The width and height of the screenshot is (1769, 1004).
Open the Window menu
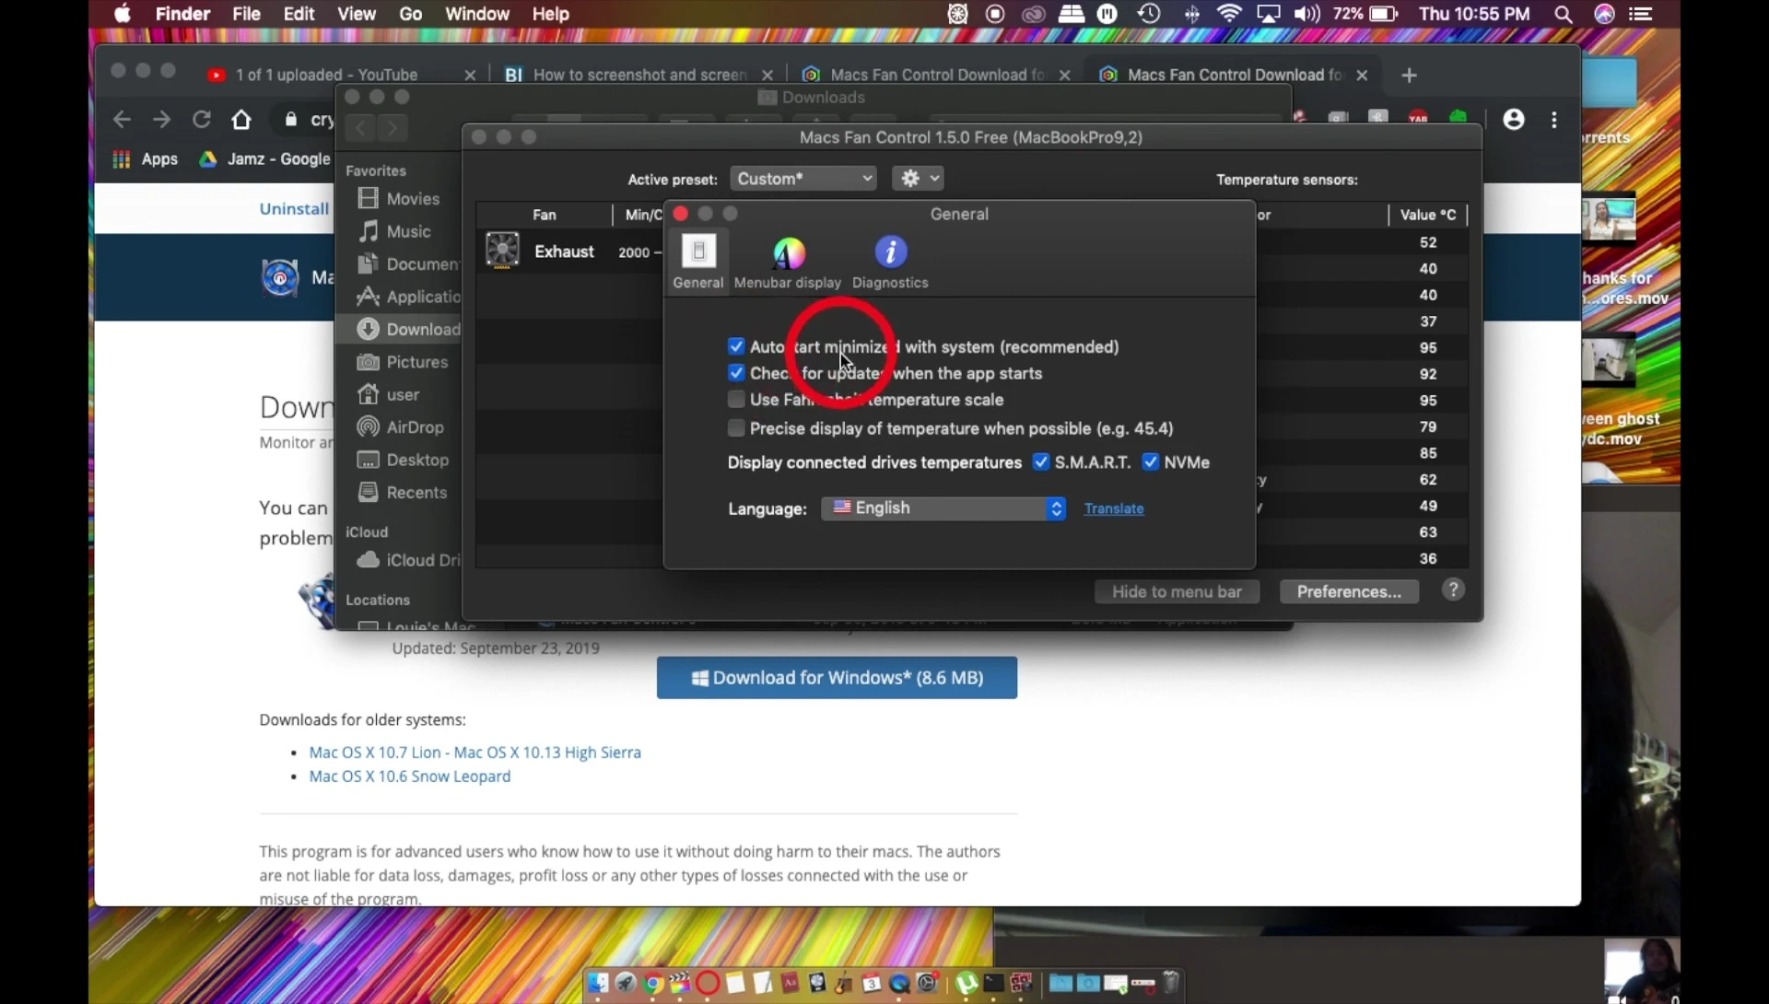click(x=477, y=14)
